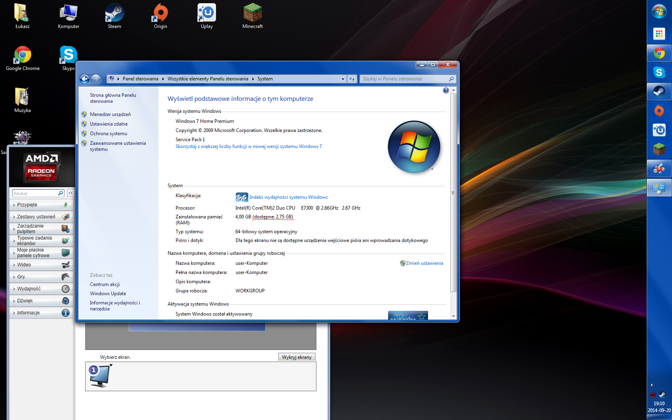The image size is (672, 420).
Task: Open Centrum akcji link
Action: click(104, 284)
